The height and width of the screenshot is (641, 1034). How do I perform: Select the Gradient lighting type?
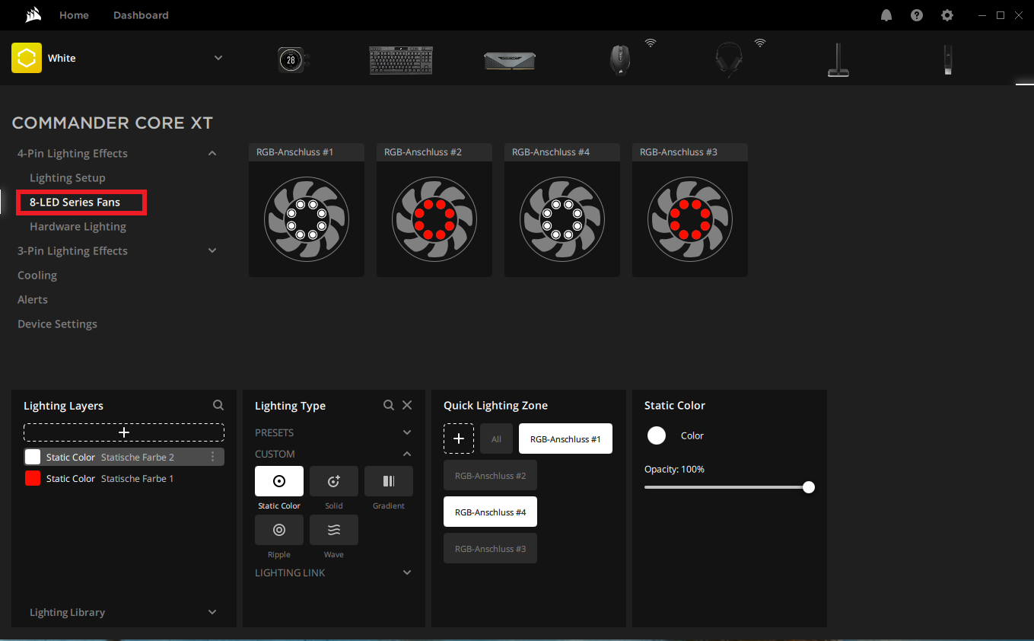(x=389, y=481)
